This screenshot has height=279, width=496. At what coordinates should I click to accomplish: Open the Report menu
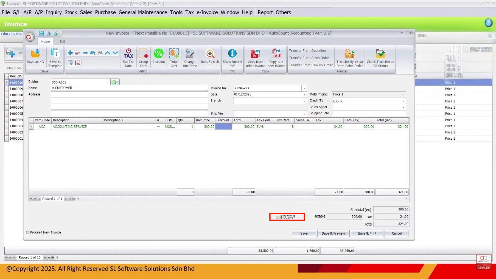[265, 12]
